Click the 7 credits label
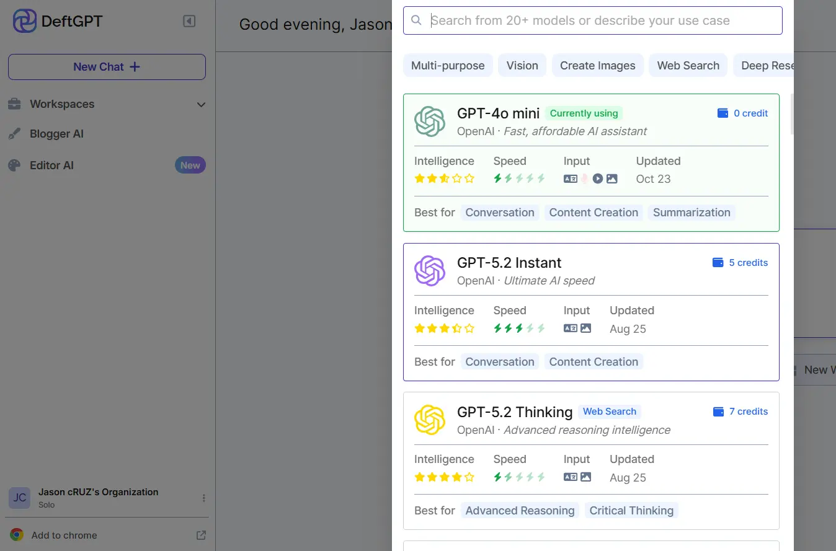The width and height of the screenshot is (836, 551). [749, 412]
